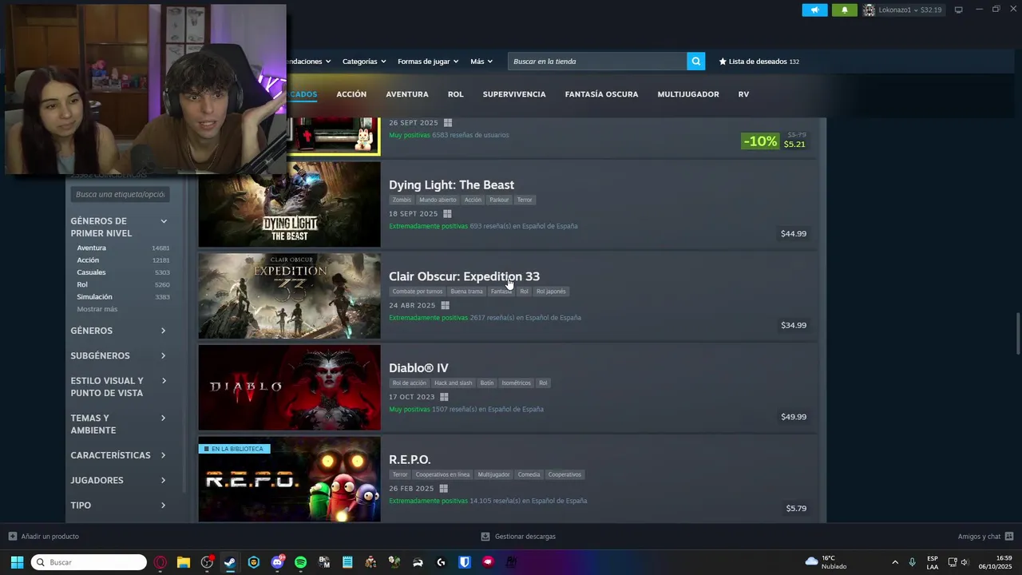Switch to the Fantasía oscura tab
The width and height of the screenshot is (1022, 575).
point(601,94)
